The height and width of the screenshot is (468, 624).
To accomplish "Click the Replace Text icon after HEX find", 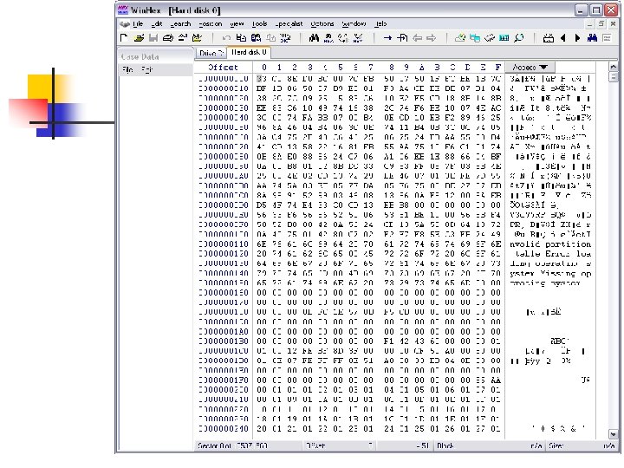I will (343, 38).
